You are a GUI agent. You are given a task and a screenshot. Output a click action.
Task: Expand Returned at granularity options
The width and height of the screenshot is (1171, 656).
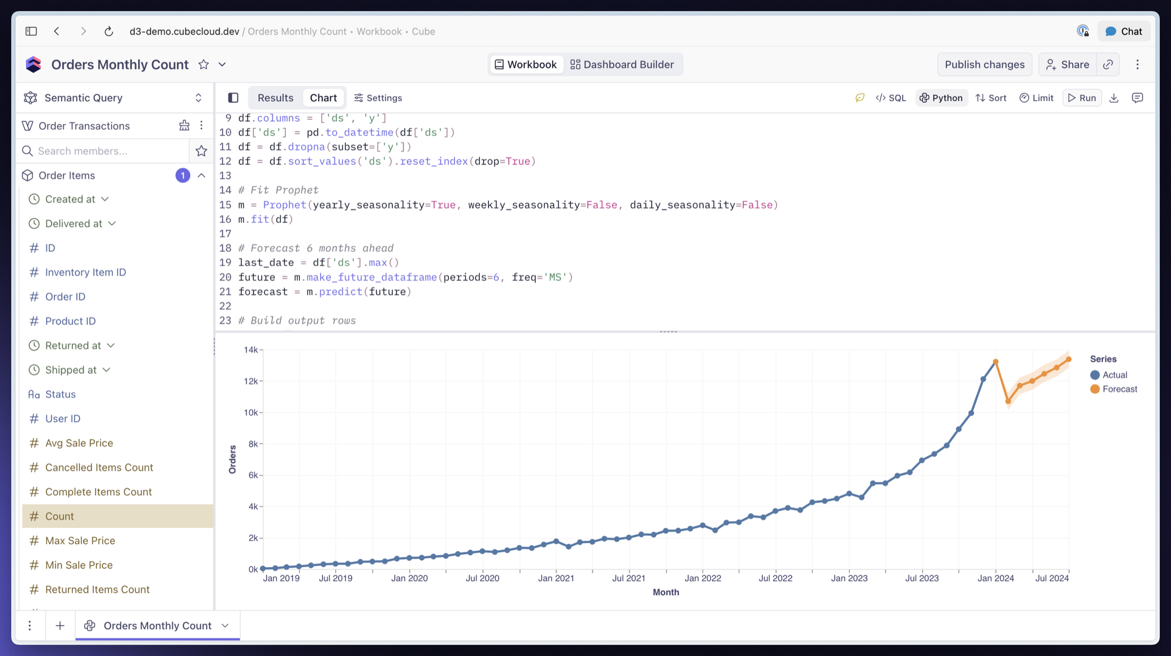[x=111, y=346]
